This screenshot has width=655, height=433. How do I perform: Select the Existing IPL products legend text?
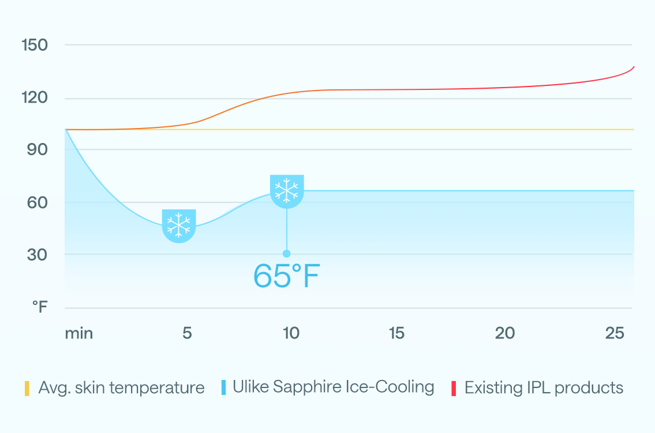pyautogui.click(x=544, y=388)
